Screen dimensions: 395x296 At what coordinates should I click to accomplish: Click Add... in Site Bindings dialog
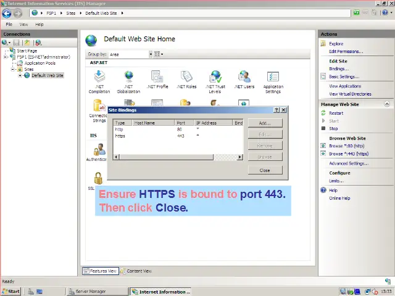[265, 123]
